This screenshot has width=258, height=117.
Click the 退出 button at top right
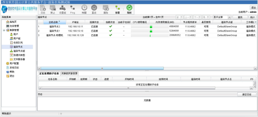(x=254, y=8)
